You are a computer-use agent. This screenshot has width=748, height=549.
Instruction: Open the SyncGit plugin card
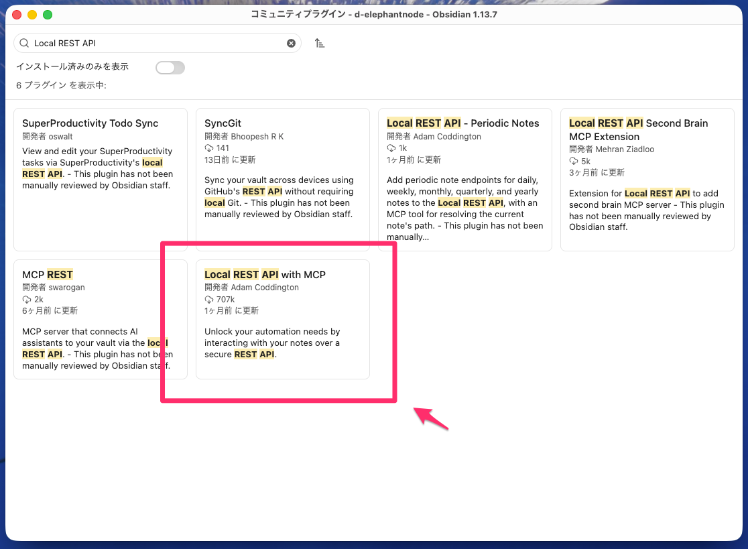(283, 180)
